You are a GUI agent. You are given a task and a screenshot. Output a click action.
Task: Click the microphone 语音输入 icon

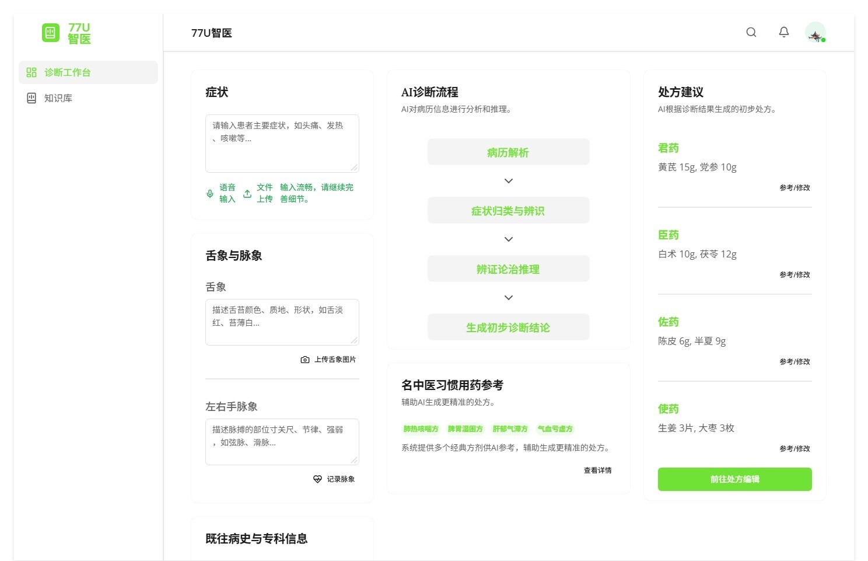(210, 194)
